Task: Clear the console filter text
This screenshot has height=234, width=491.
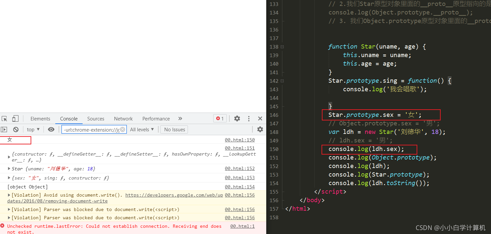Action: coord(122,130)
